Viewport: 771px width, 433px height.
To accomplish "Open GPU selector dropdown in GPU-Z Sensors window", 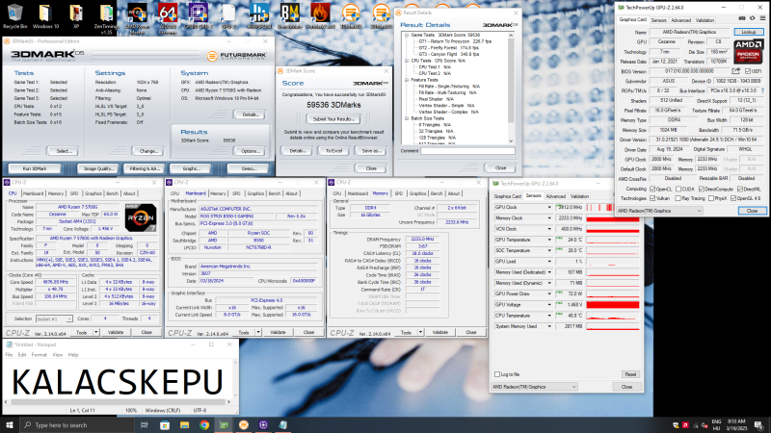I will 535,387.
